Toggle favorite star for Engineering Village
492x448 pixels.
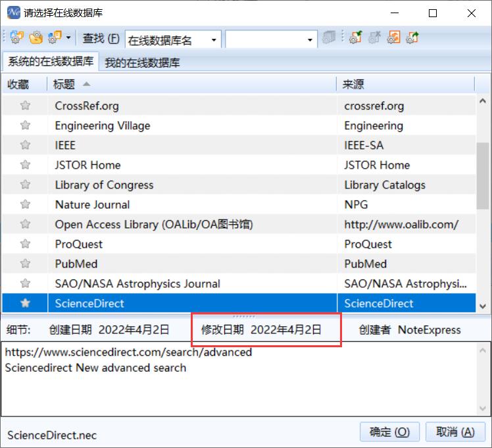click(25, 125)
